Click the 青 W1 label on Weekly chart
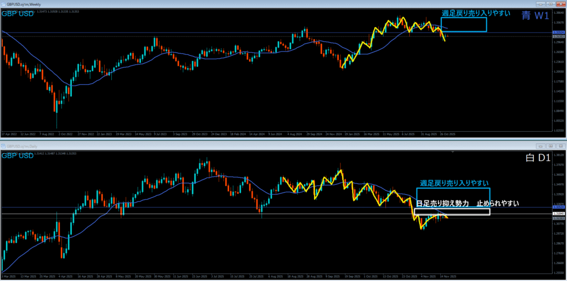567x281 pixels. pos(534,16)
